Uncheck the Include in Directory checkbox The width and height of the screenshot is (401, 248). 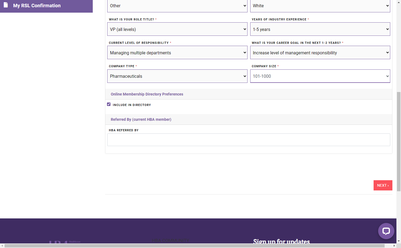pyautogui.click(x=109, y=104)
